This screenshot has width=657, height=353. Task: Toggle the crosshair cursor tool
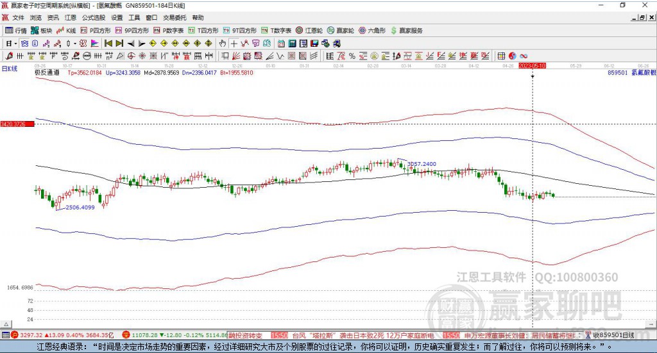(x=234, y=44)
